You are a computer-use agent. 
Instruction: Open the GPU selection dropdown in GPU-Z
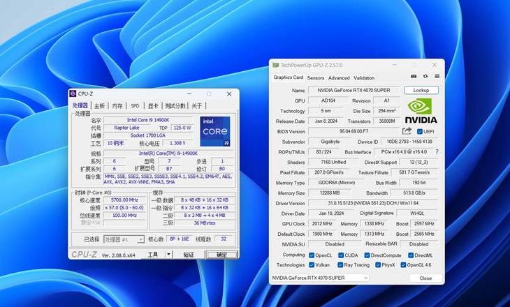(320, 278)
